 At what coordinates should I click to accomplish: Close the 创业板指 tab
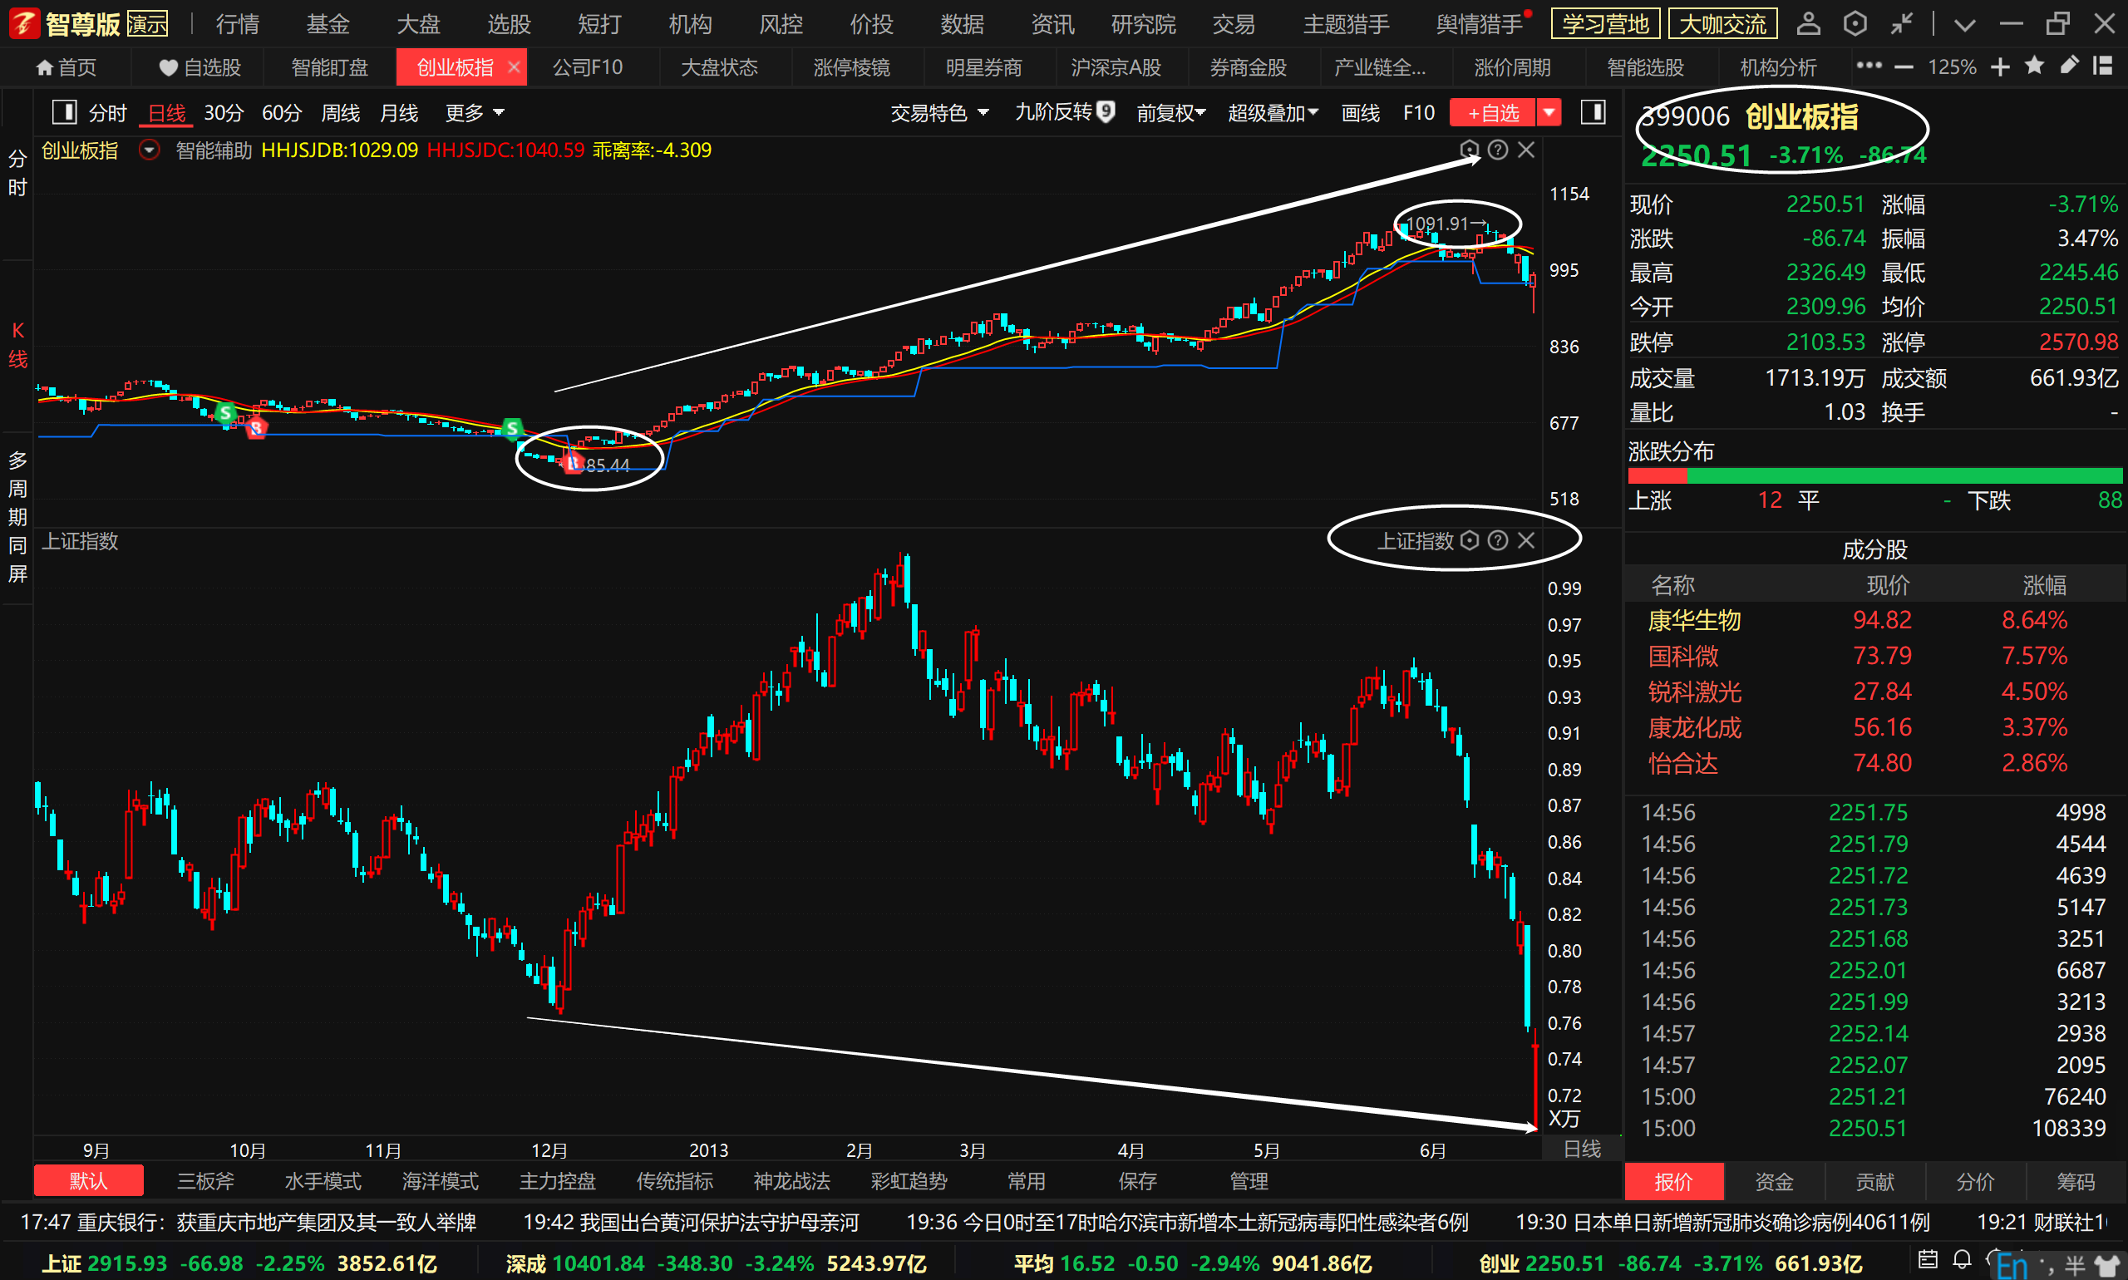coord(514,66)
